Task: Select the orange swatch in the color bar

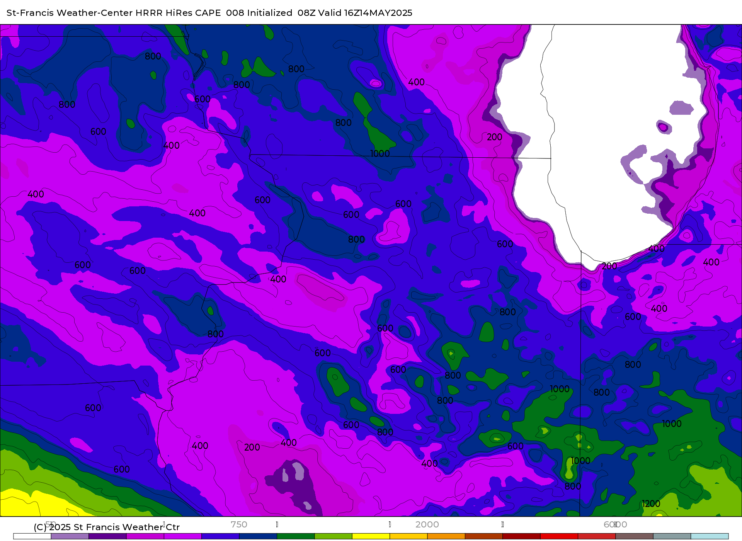Action: point(446,536)
